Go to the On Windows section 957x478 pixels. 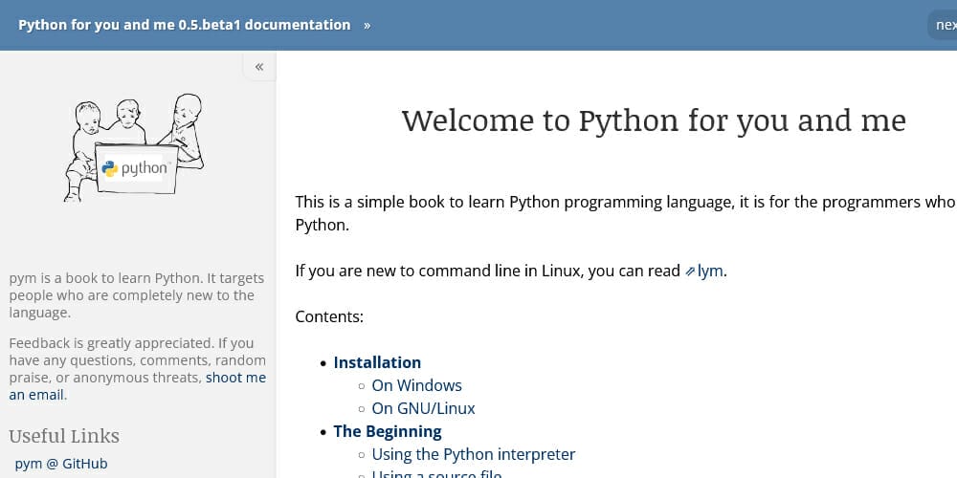pyautogui.click(x=417, y=385)
